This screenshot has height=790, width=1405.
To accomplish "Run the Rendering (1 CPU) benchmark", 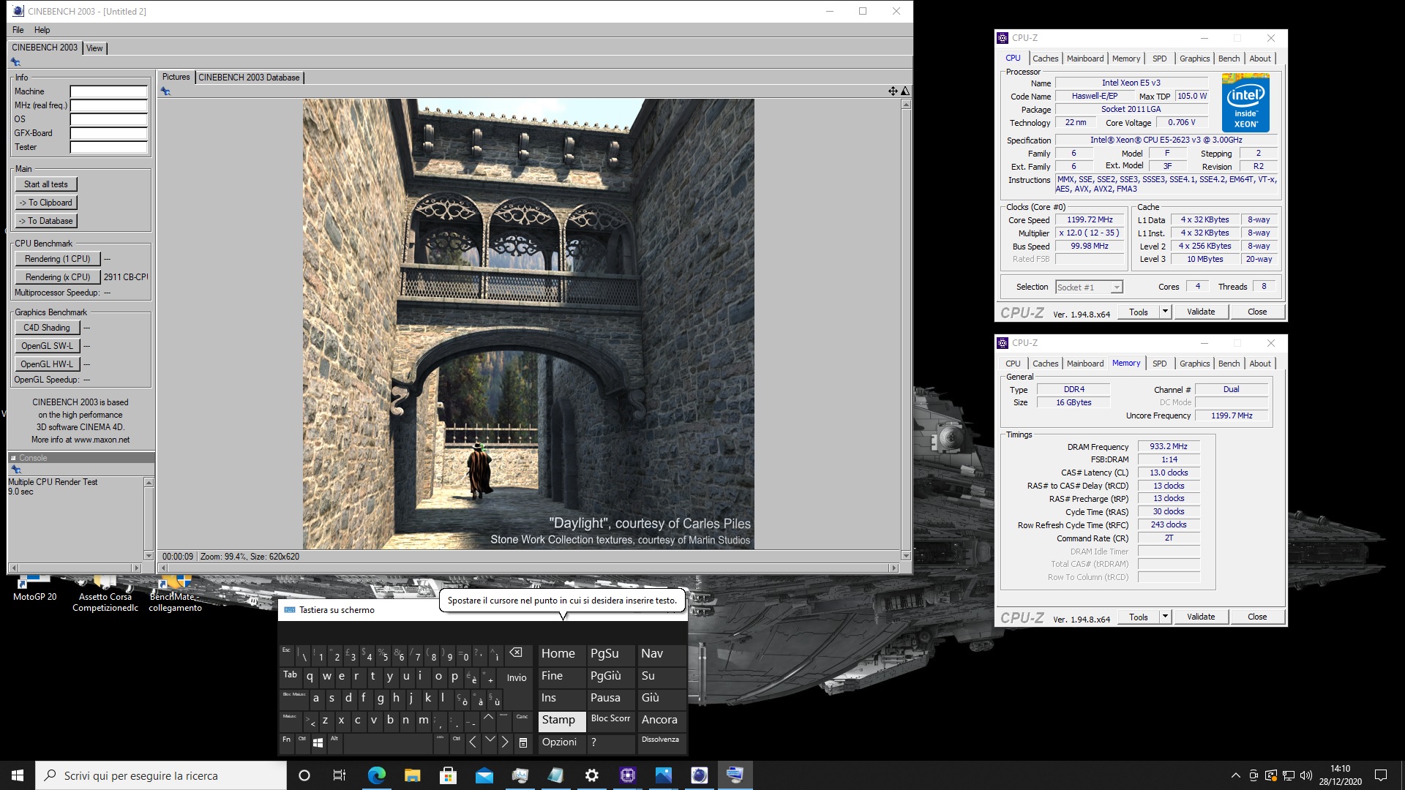I will click(x=57, y=259).
